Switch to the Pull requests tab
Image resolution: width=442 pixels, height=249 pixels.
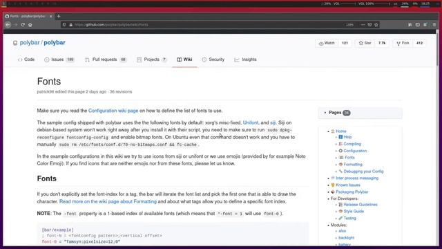tap(106, 59)
